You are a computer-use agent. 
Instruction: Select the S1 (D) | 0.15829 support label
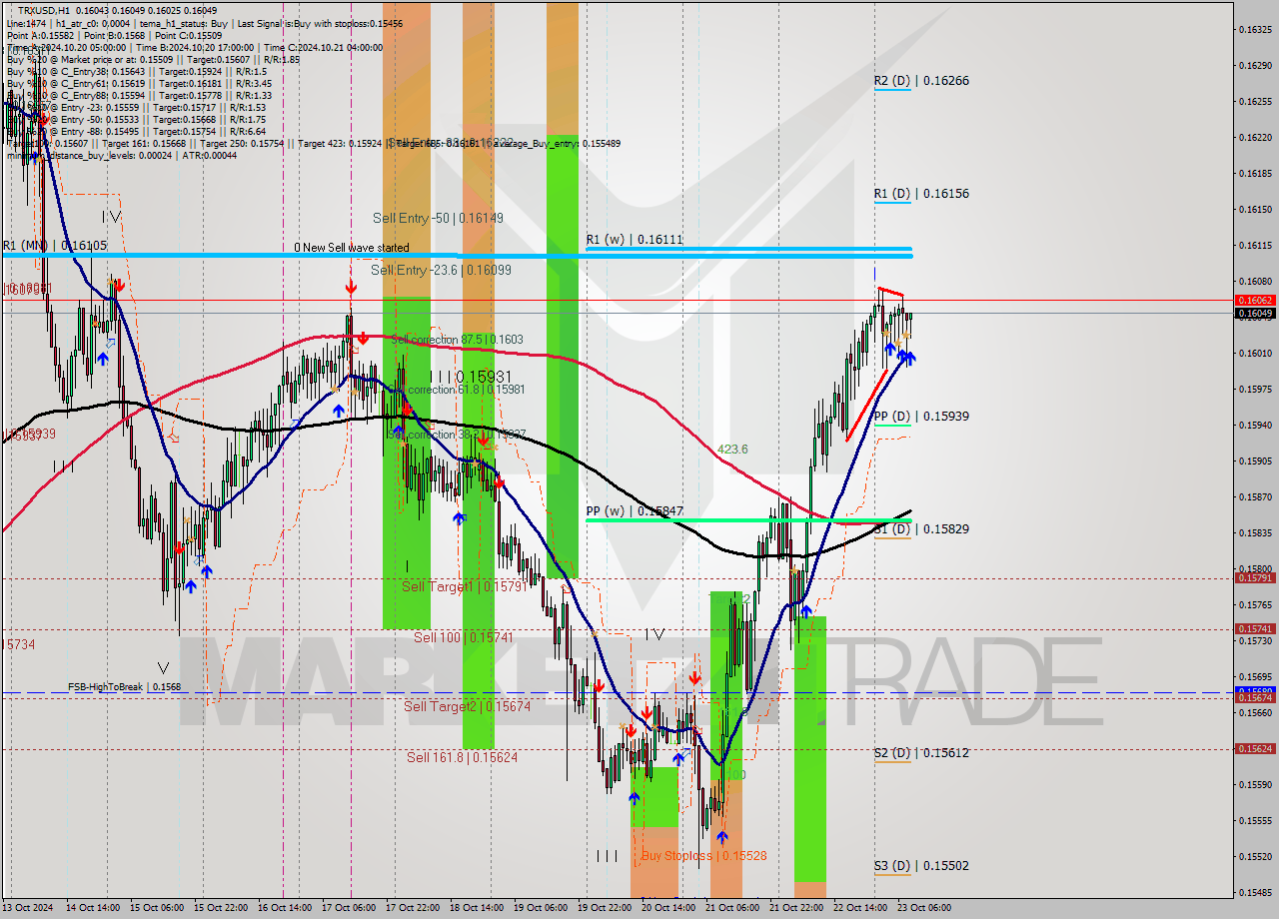click(921, 529)
